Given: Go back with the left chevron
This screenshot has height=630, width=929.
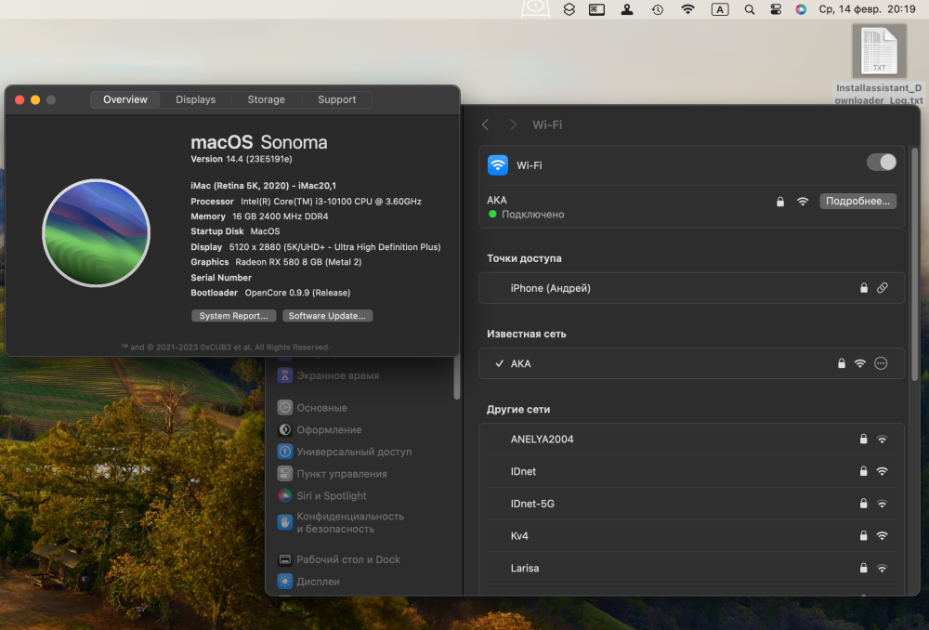Looking at the screenshot, I should (485, 125).
